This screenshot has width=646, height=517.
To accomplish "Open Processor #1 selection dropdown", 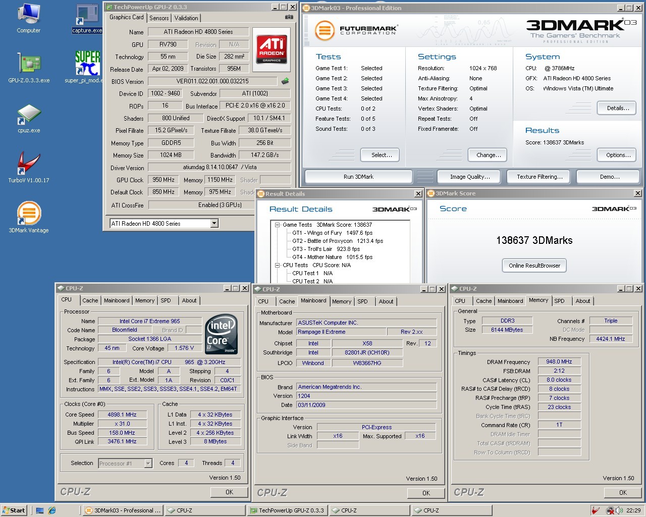I will pyautogui.click(x=148, y=463).
